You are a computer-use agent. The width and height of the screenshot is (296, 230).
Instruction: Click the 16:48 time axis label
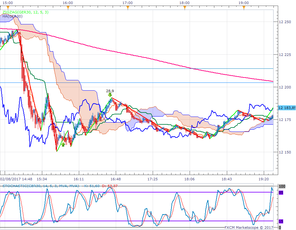point(115,179)
